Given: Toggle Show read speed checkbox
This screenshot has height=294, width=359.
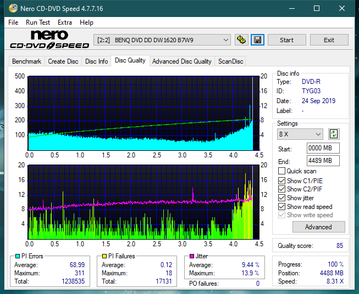Looking at the screenshot, I should 281,206.
